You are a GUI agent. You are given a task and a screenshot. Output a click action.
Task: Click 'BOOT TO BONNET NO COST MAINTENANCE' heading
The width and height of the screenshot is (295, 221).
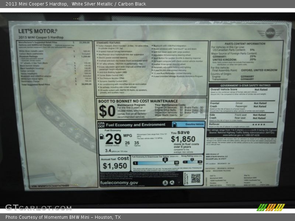(x=138, y=101)
